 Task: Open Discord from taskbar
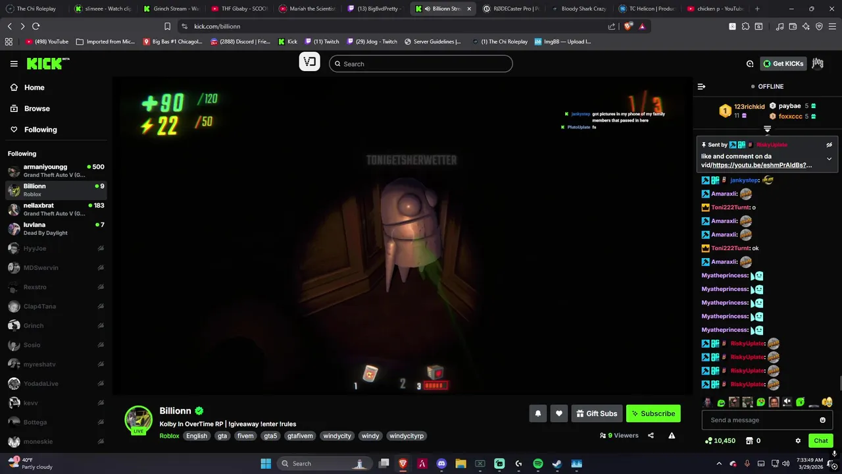tap(441, 463)
